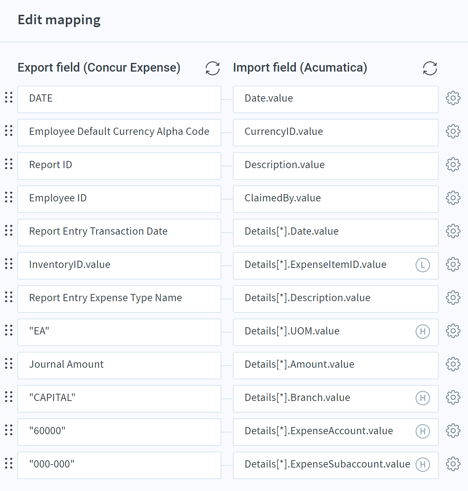Grab the drag handle beside DATE row
The image size is (468, 491).
9,98
